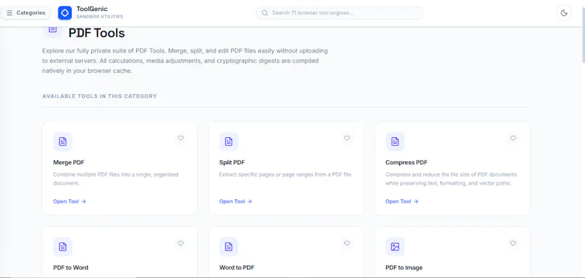Open Tool link for Compress PDF
585x278 pixels.
pyautogui.click(x=401, y=201)
